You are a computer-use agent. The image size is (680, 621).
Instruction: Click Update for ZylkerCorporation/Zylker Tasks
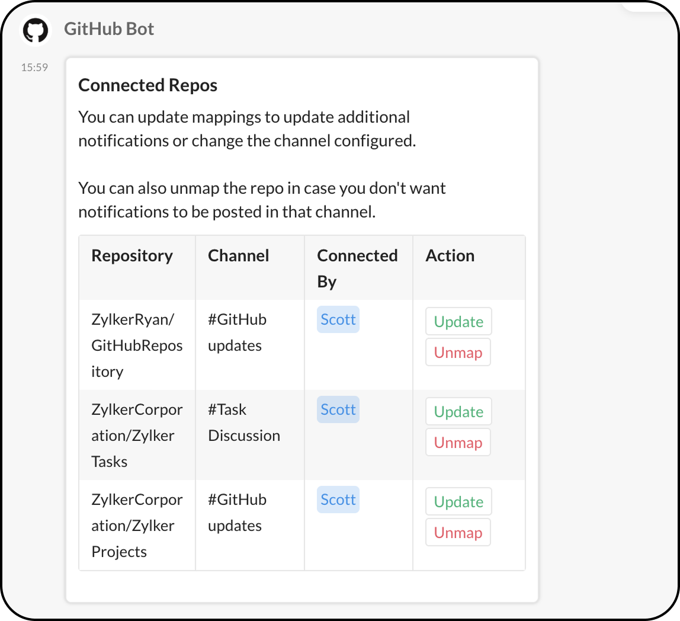pos(458,411)
